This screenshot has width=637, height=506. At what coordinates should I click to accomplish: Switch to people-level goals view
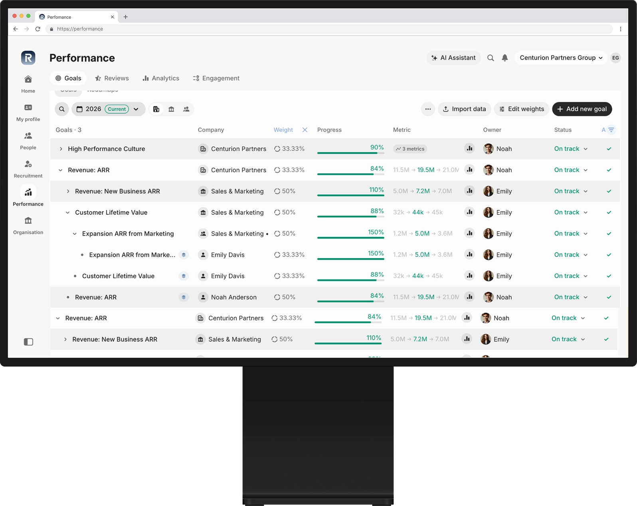[186, 109]
